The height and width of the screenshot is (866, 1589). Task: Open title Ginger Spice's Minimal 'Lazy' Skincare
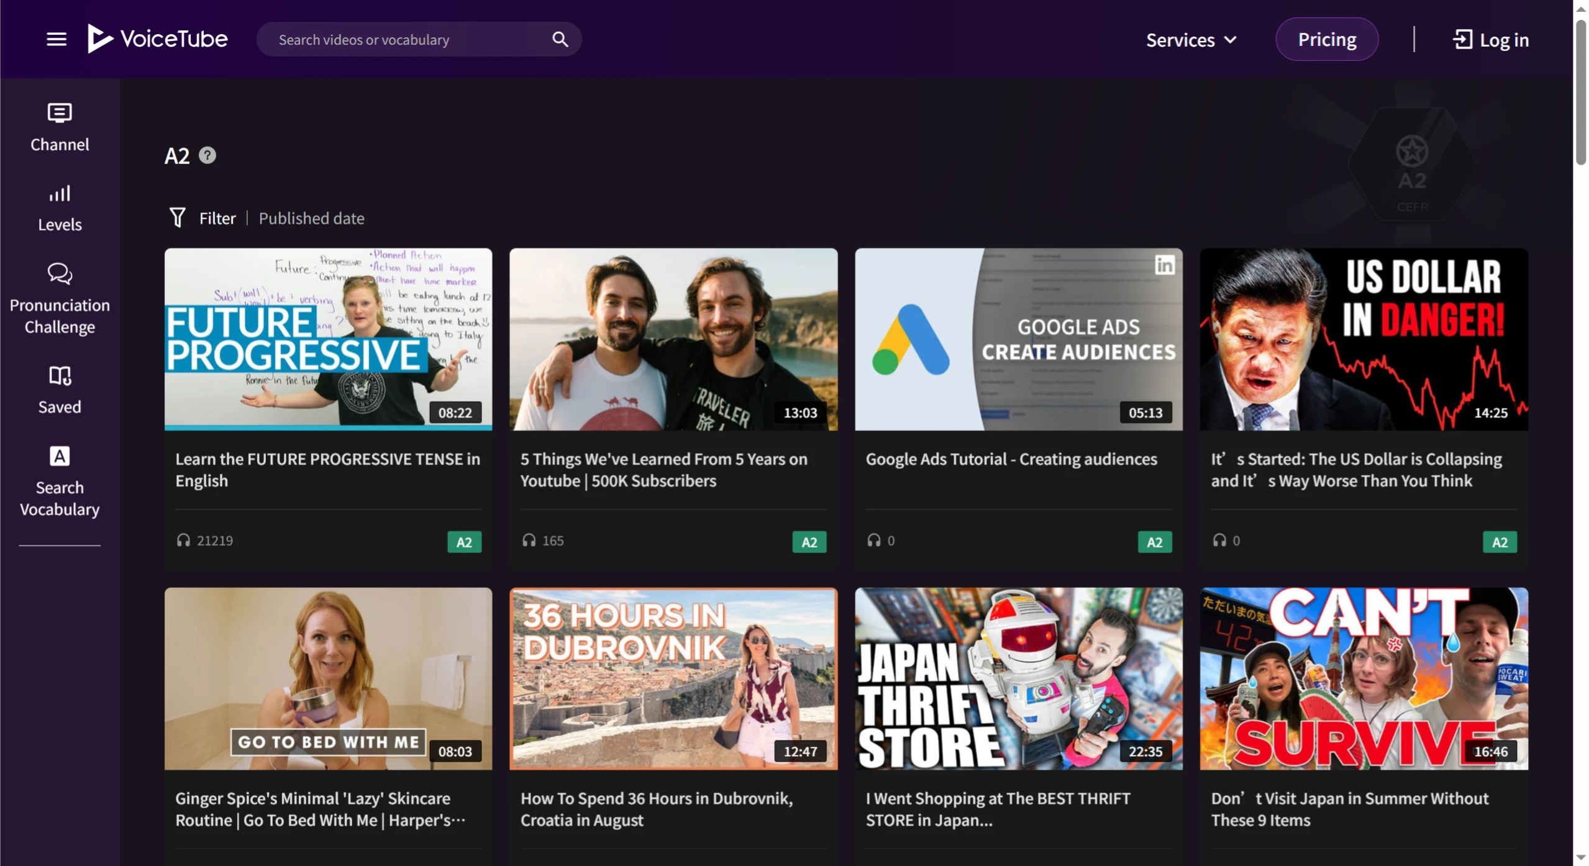pyautogui.click(x=321, y=809)
